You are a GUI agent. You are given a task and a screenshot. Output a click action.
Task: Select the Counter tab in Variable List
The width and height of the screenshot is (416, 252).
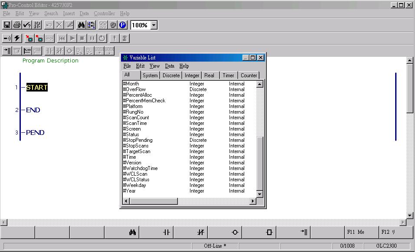249,75
